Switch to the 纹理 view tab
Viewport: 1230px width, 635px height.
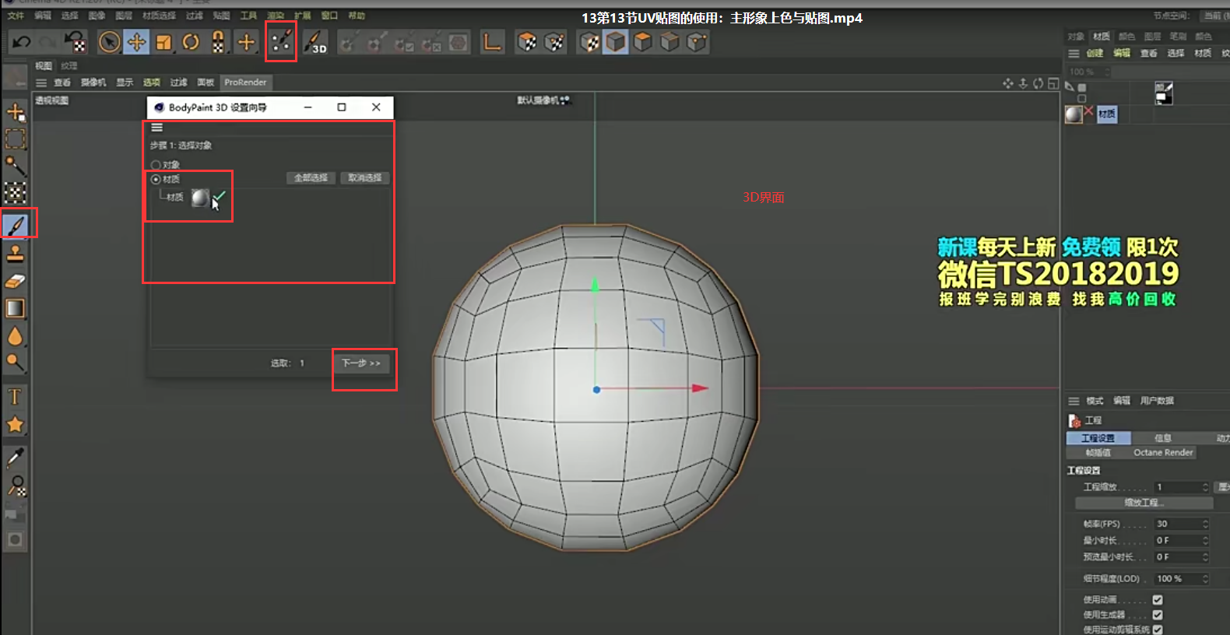point(69,66)
